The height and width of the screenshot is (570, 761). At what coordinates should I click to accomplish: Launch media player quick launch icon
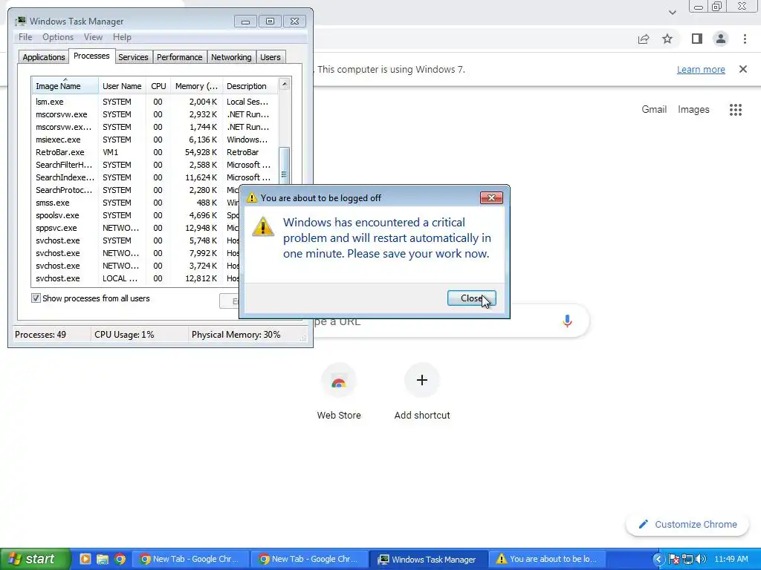85,559
